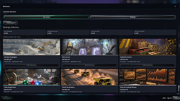This screenshot has height=101, width=180.
Task: Switch to the Mes boîtes tab
Action: tap(47, 17)
